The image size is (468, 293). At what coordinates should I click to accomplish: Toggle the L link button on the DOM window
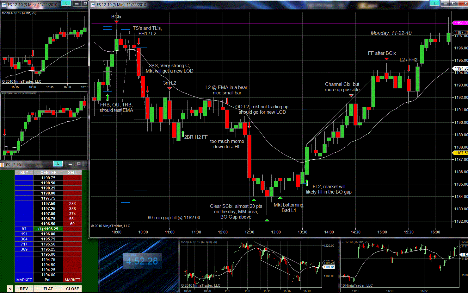(58, 163)
